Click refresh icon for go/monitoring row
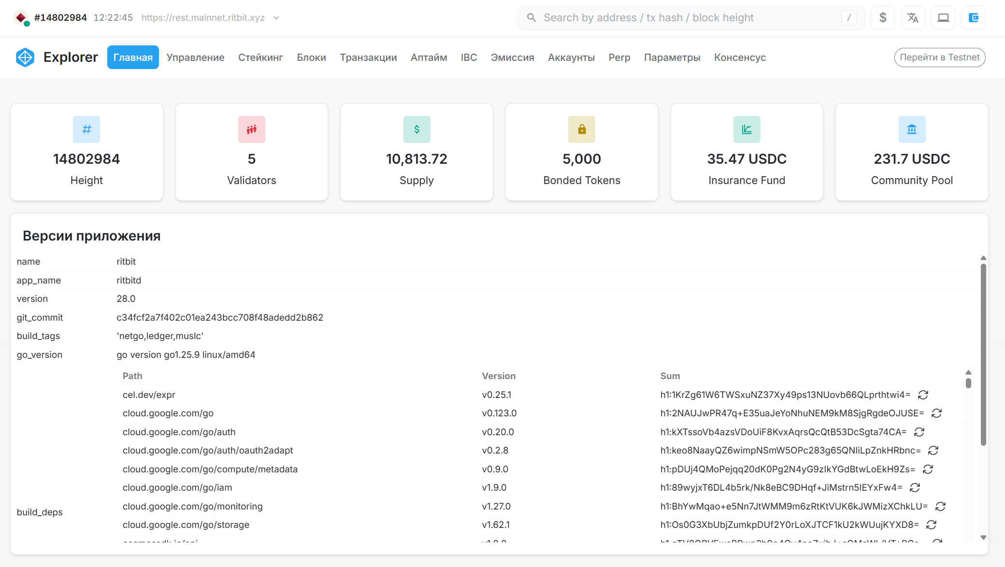Viewport: 1005px width, 567px height. (940, 507)
